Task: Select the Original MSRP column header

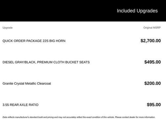Action: tap(152, 27)
